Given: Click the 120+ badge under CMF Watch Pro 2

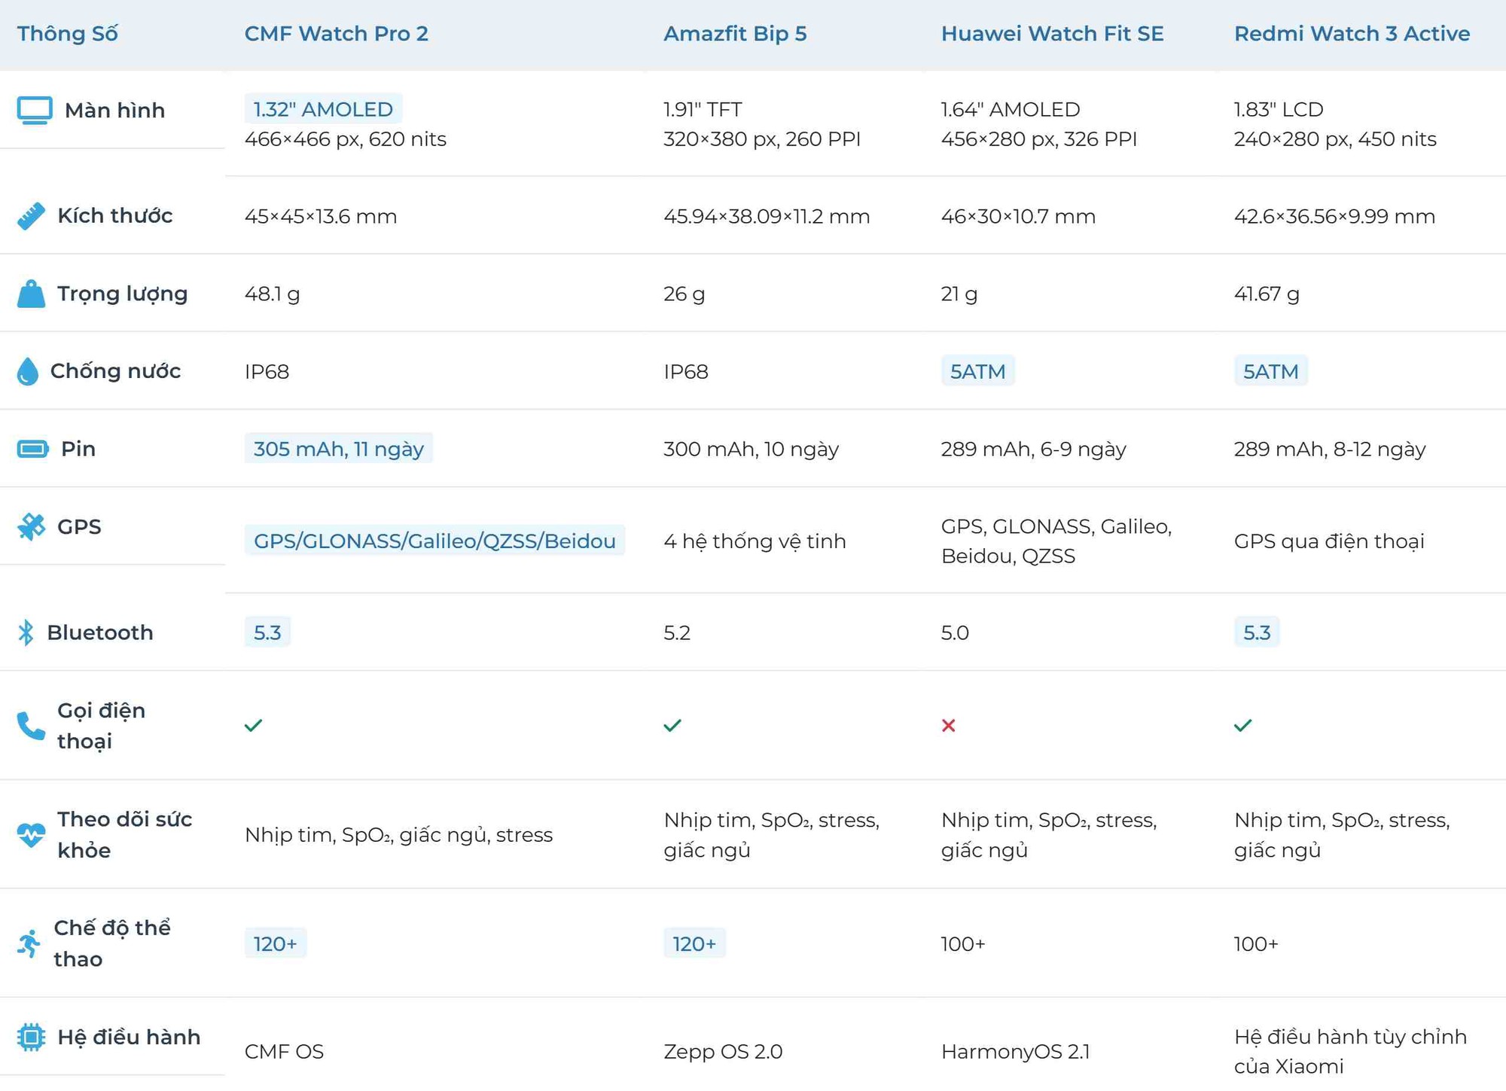Looking at the screenshot, I should [276, 943].
